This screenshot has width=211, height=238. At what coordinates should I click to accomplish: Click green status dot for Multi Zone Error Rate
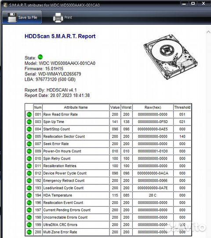pos(29,232)
